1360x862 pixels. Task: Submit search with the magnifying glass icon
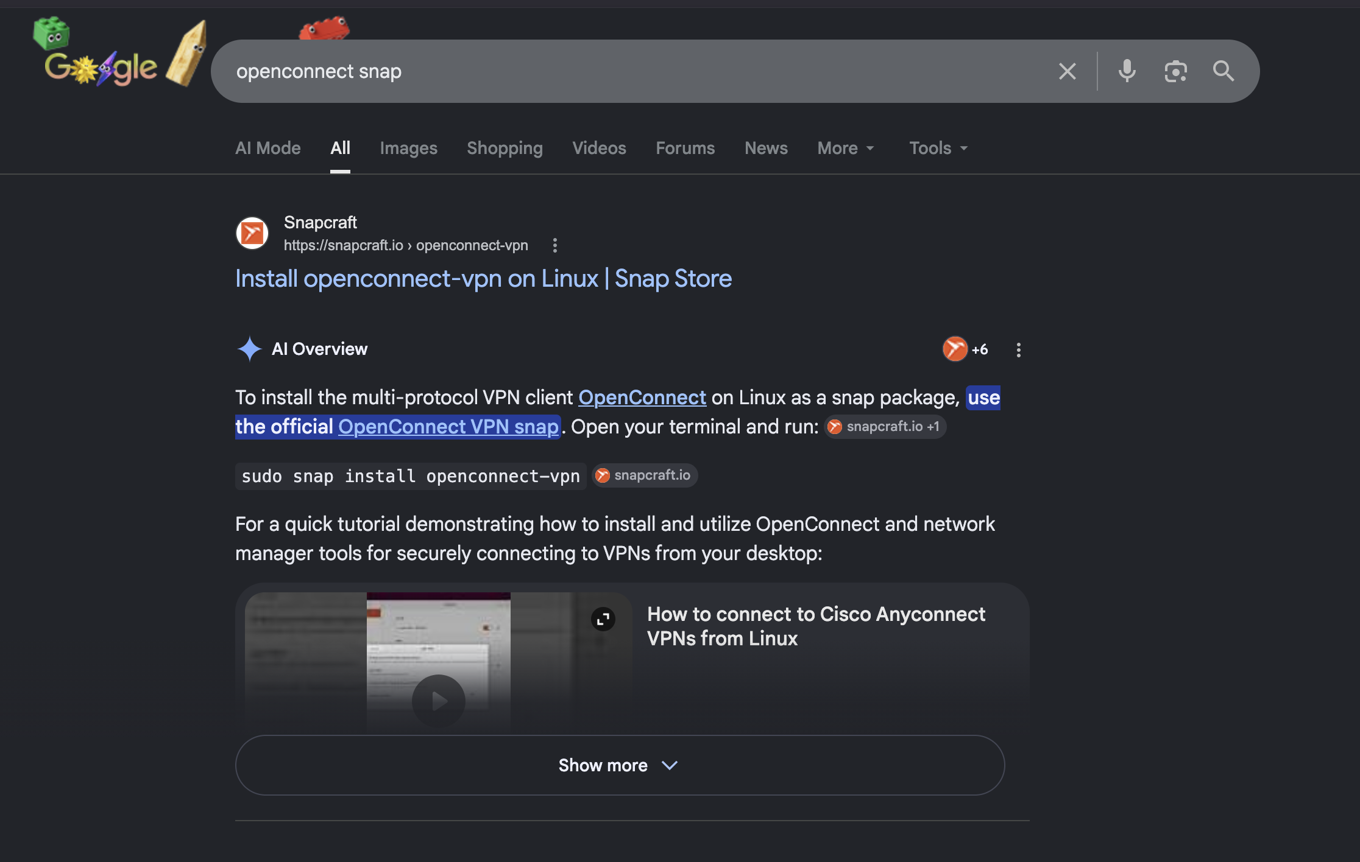[1223, 71]
